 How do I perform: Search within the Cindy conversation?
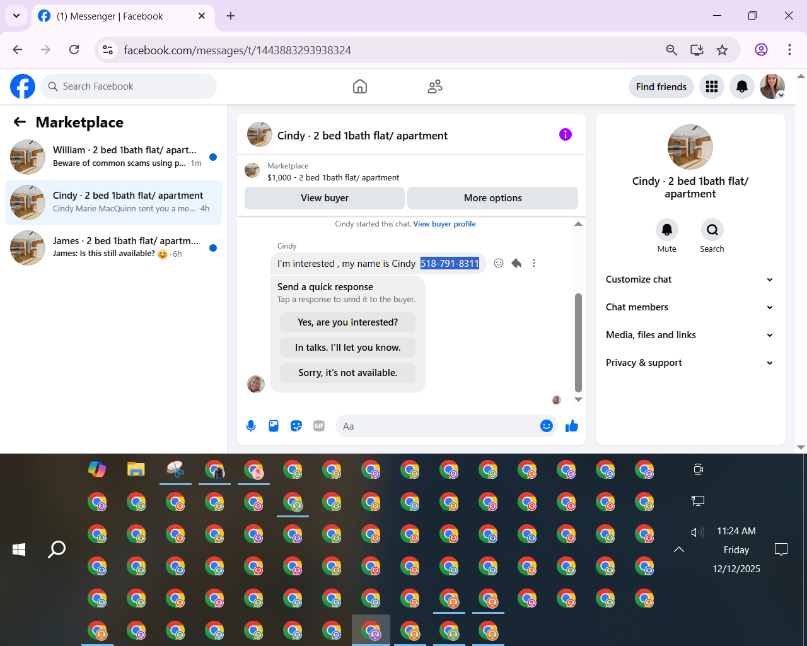click(x=712, y=230)
